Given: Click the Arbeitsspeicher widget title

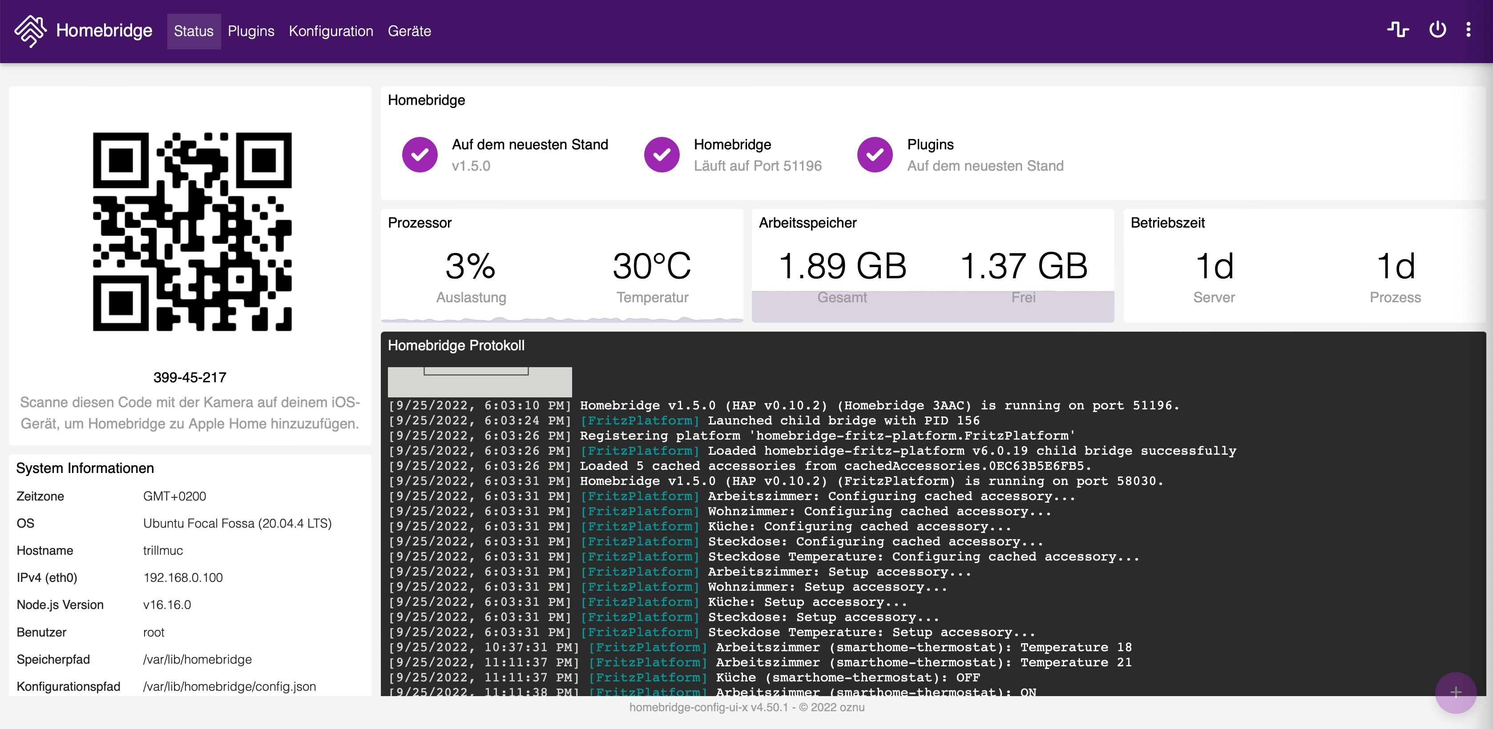Looking at the screenshot, I should coord(807,223).
